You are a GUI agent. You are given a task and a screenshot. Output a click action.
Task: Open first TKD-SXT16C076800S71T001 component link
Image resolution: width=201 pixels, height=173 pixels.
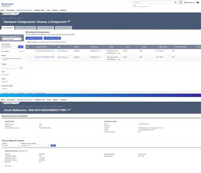pos(45,51)
